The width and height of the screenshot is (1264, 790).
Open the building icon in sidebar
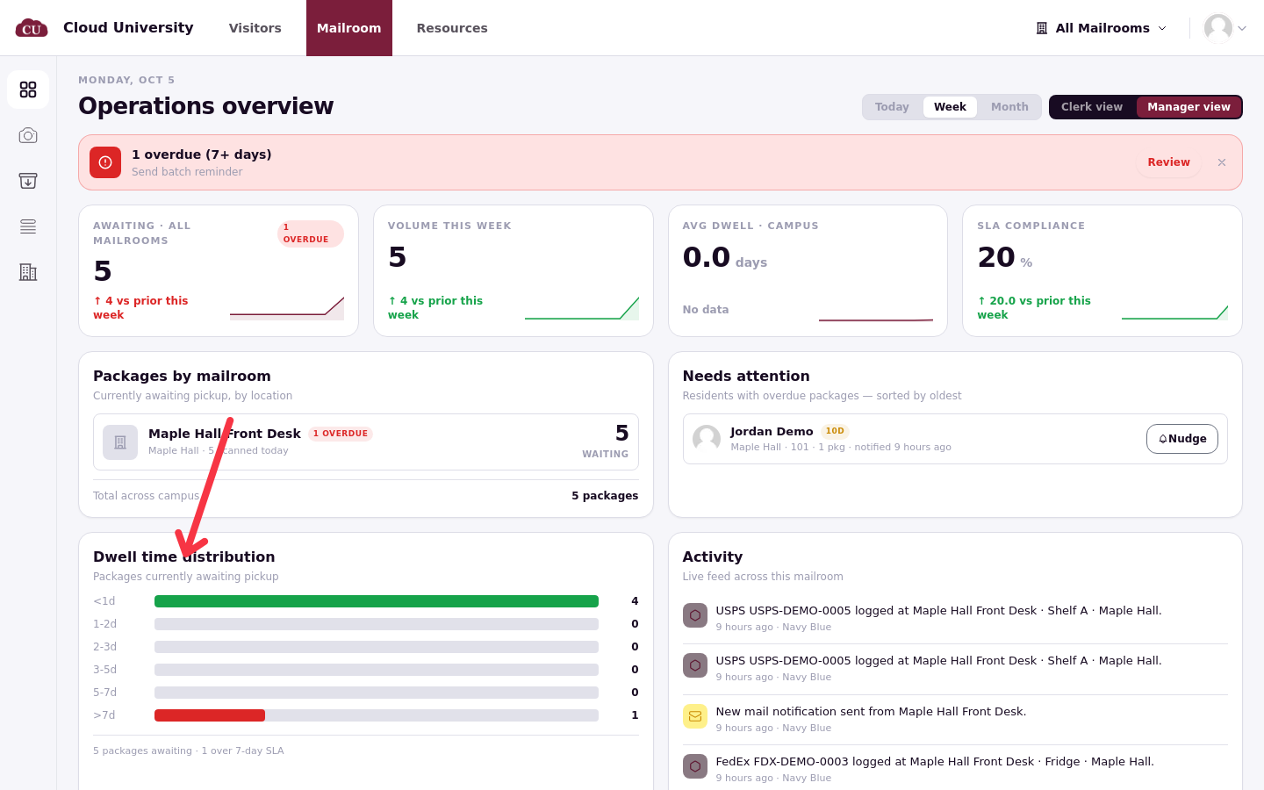pyautogui.click(x=28, y=272)
